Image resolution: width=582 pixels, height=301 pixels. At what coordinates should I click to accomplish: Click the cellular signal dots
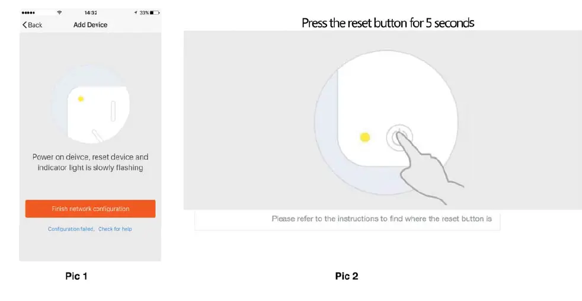[28, 12]
